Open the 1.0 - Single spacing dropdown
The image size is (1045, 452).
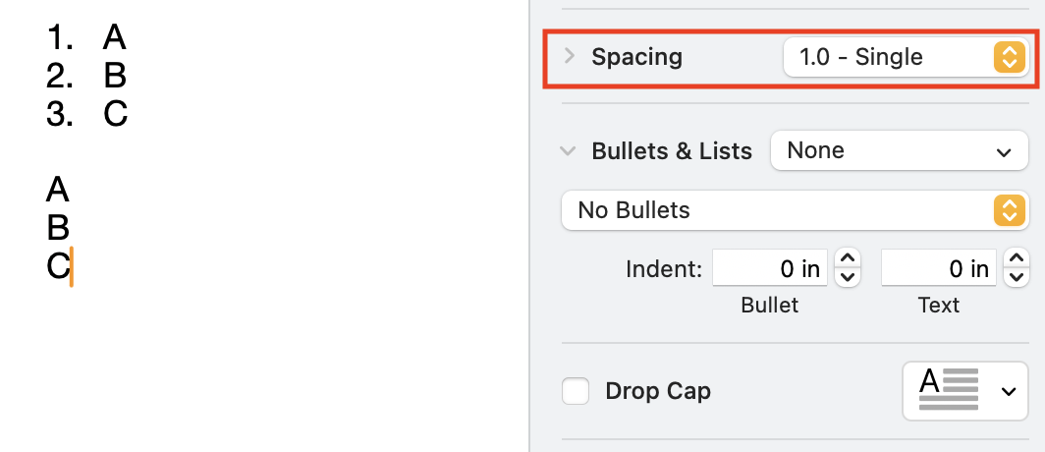905,57
